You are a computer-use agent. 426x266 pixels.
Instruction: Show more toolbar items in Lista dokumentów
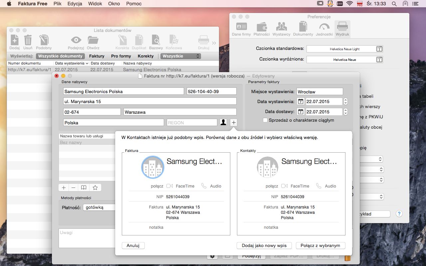tap(214, 43)
